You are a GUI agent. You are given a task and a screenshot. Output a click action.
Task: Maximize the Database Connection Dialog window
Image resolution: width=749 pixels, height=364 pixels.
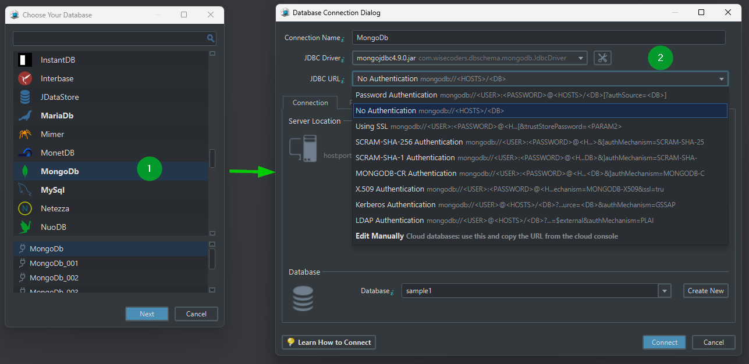tap(701, 12)
